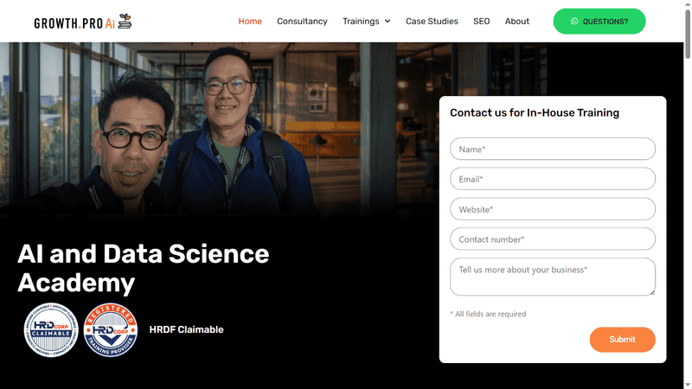Click into the Email field
The image size is (692, 389).
[552, 179]
